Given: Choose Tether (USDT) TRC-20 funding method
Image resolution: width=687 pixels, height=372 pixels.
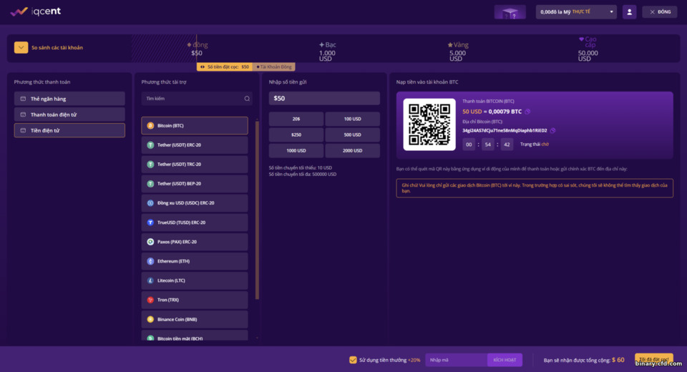Looking at the screenshot, I should point(195,165).
